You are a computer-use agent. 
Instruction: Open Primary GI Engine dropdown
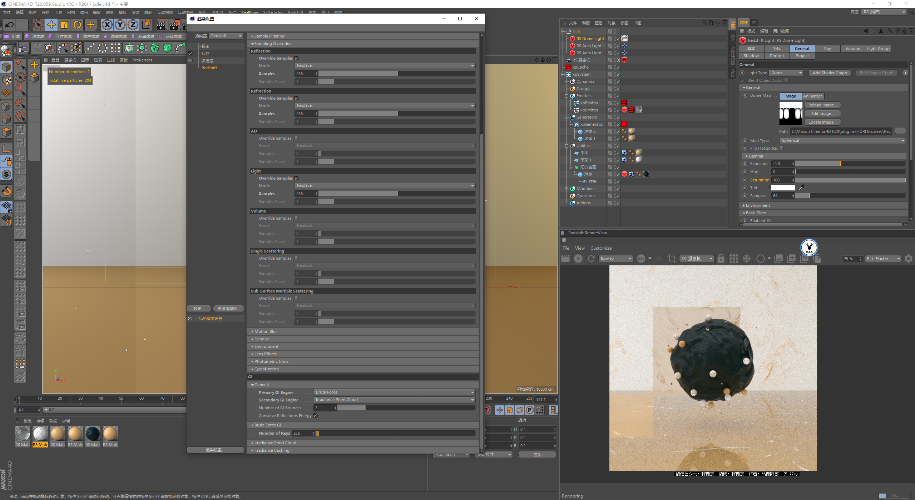tap(394, 392)
